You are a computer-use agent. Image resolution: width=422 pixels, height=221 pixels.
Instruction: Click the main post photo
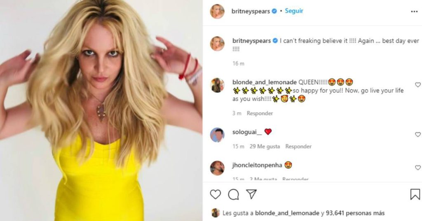click(x=101, y=110)
